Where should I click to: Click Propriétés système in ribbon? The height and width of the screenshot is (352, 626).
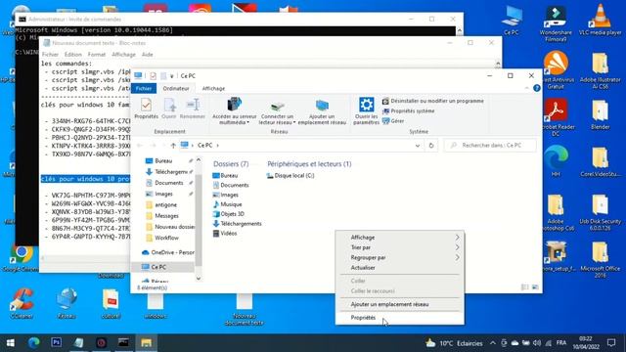tap(408, 110)
